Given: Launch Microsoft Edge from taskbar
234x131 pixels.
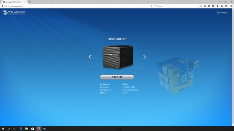Looking at the screenshot, I should pyautogui.click(x=21, y=129).
